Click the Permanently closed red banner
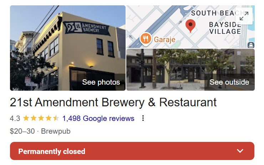264x165 pixels. coord(132,151)
